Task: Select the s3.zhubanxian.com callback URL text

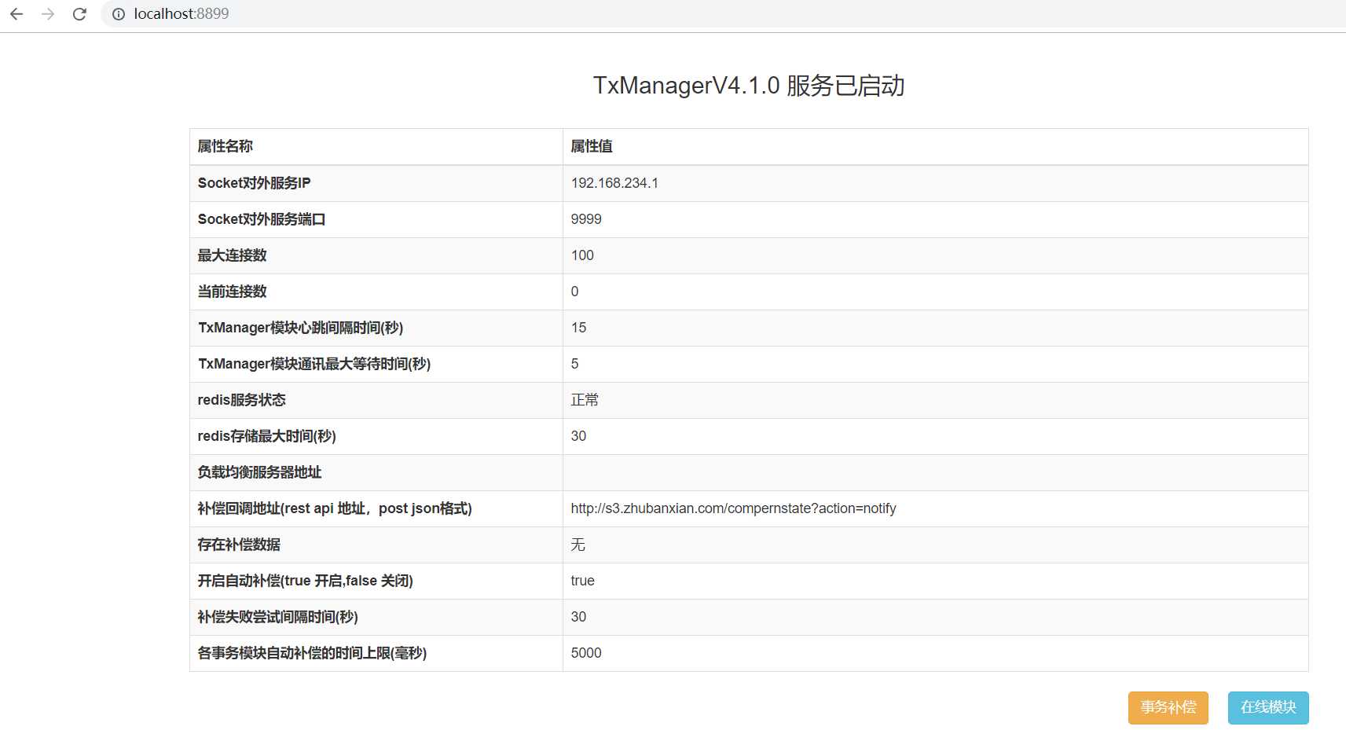Action: pos(733,508)
